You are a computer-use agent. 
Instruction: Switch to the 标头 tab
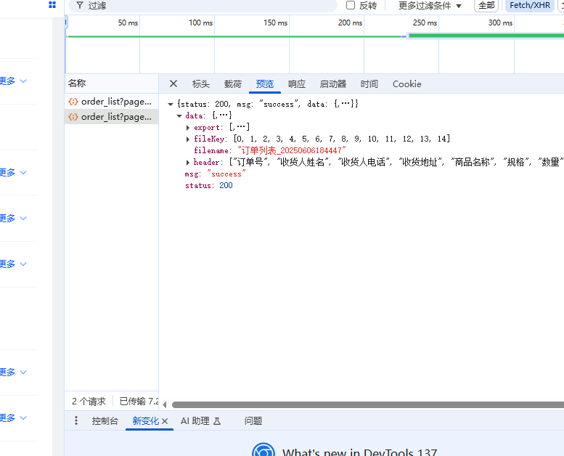[201, 84]
